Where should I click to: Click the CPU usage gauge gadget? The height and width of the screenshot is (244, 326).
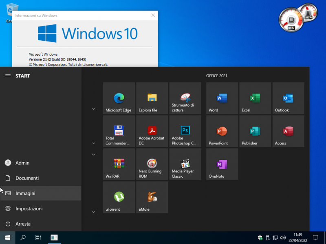pyautogui.click(x=291, y=20)
